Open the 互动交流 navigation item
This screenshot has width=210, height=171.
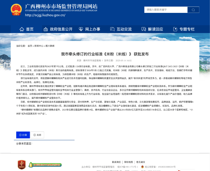(x=121, y=29)
